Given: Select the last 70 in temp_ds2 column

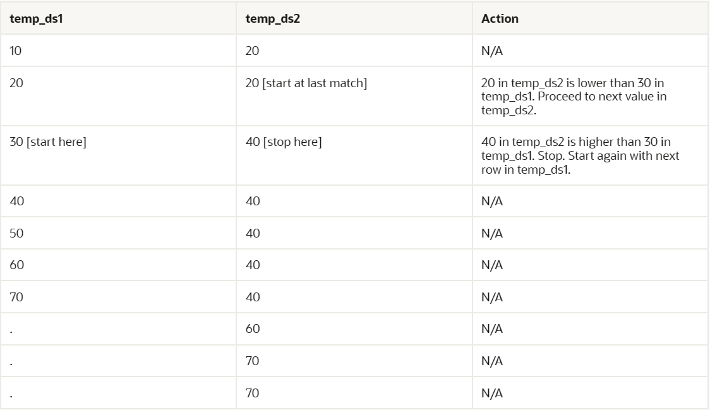Looking at the screenshot, I should [253, 392].
